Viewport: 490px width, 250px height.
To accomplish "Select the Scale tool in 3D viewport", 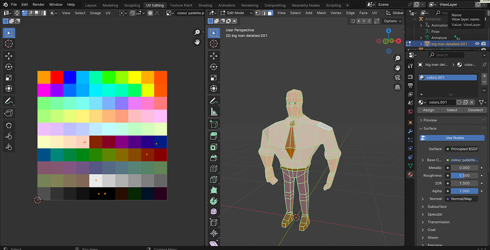I will pos(214,78).
